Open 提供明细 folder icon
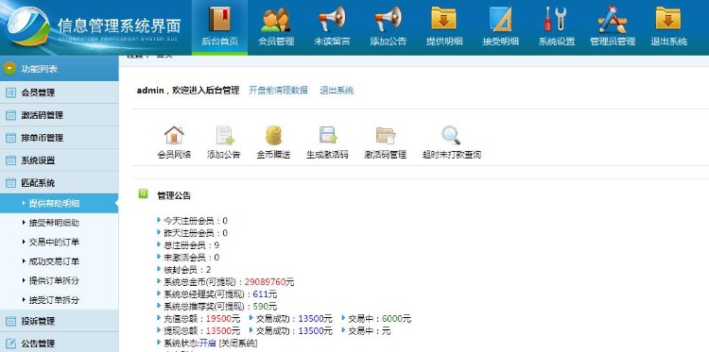Screen dimensions: 709x352 coord(443,19)
